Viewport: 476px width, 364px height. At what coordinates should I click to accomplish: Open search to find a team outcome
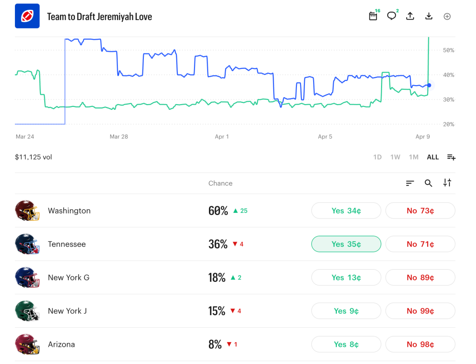(x=428, y=183)
